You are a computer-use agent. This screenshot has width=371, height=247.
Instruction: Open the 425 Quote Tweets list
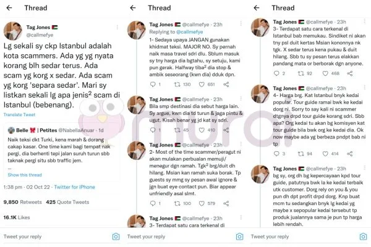tap(67, 202)
